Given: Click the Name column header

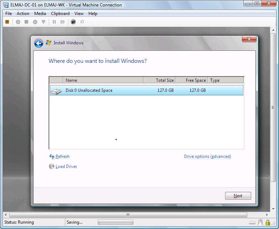Looking at the screenshot, I should coord(103,80).
